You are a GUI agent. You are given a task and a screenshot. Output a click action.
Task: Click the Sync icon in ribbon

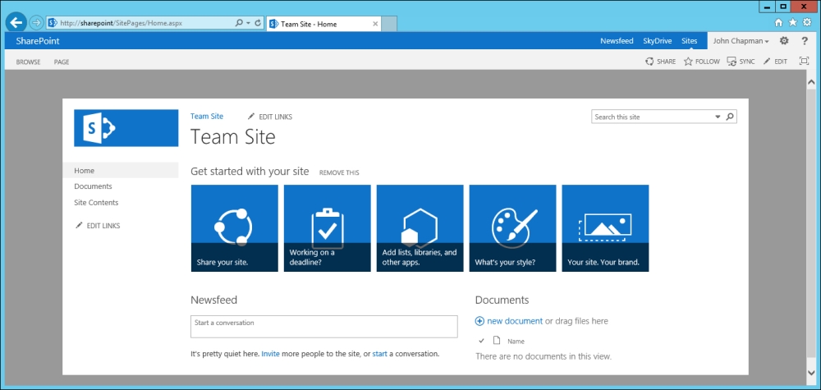point(732,62)
